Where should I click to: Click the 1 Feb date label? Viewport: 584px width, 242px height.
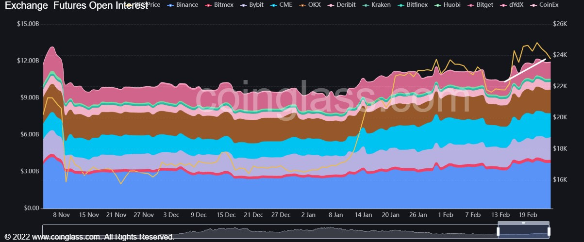[x=446, y=215]
